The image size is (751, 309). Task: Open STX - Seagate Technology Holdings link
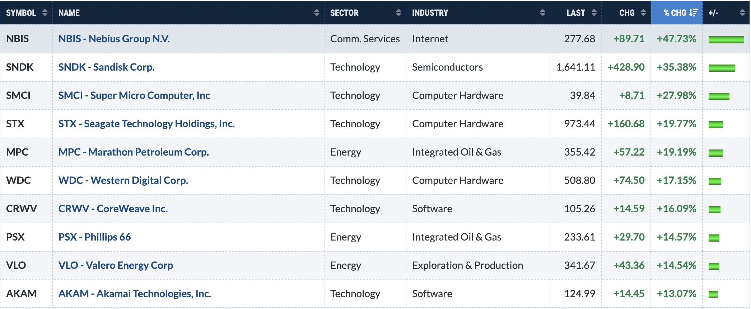[x=146, y=124]
